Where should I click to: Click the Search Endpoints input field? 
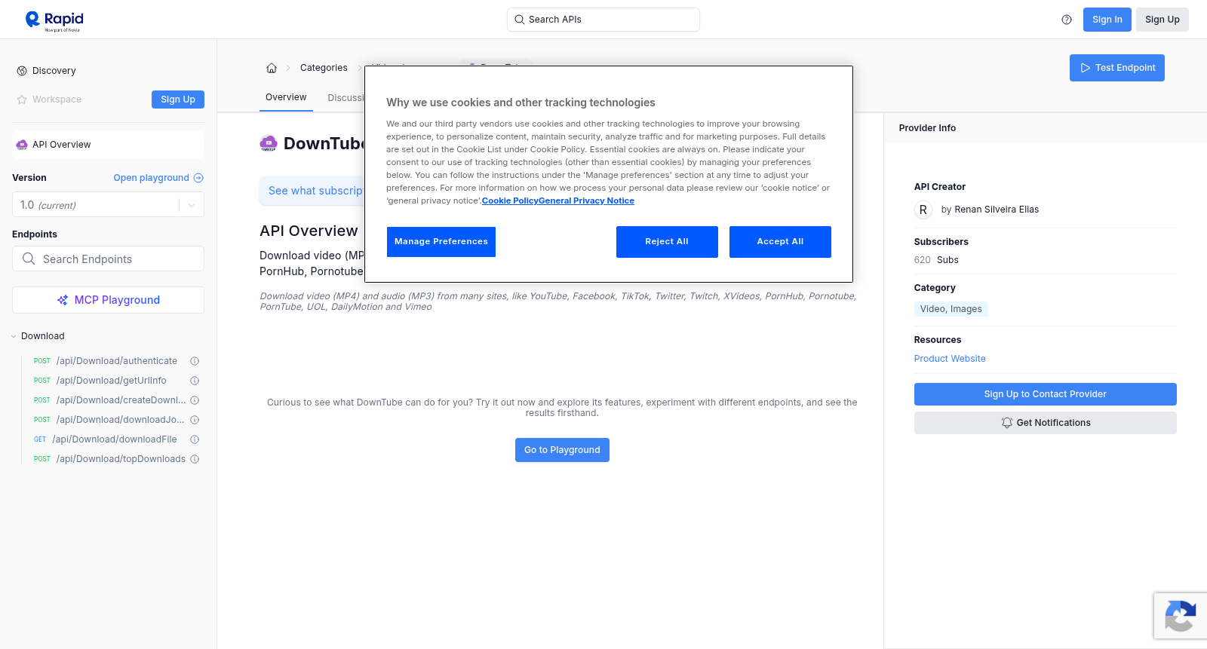click(108, 259)
